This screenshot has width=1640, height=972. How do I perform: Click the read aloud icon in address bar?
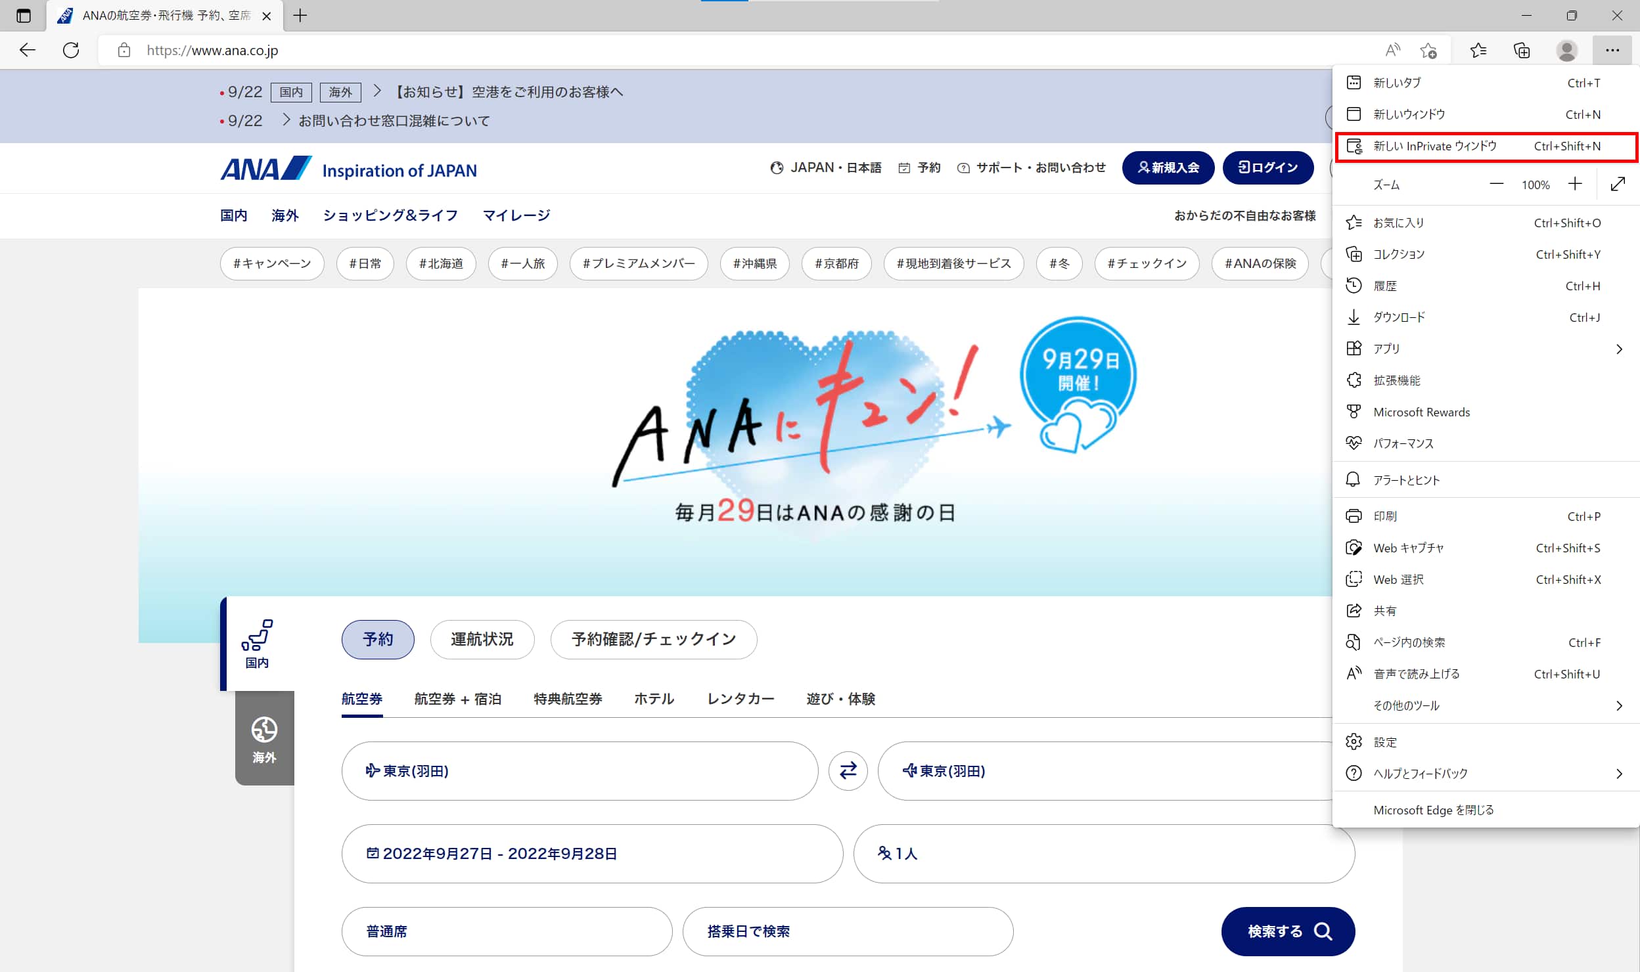click(1392, 50)
